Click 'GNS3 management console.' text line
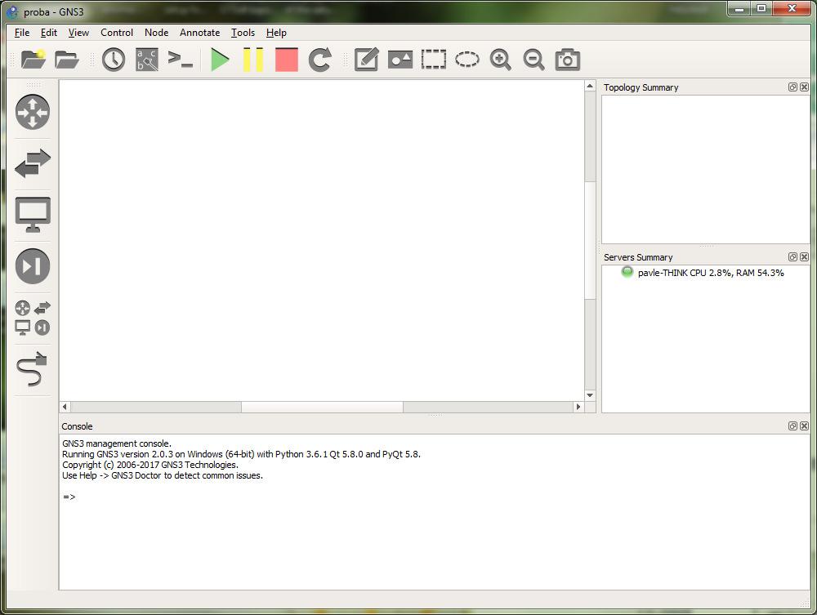Screen dimensions: 817x615 pos(117,443)
